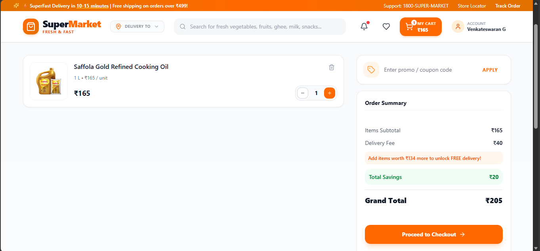Image resolution: width=540 pixels, height=251 pixels.
Task: Delete Saffola oil with the trash icon
Action: point(332,67)
